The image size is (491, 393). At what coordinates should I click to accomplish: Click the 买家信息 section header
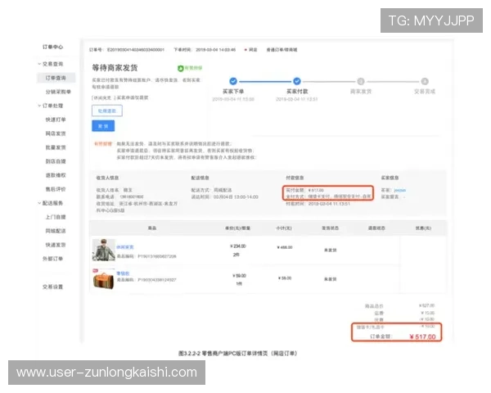coord(390,178)
